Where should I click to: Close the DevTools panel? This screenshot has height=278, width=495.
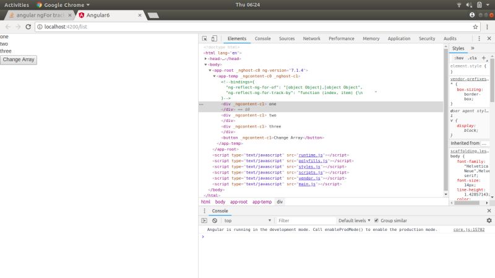tap(489, 38)
